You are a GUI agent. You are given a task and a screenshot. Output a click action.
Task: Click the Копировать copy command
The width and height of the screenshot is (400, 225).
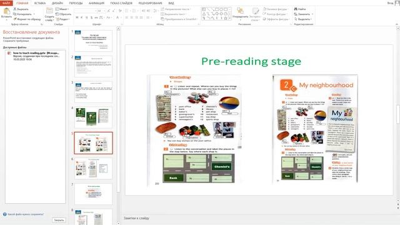(23, 14)
